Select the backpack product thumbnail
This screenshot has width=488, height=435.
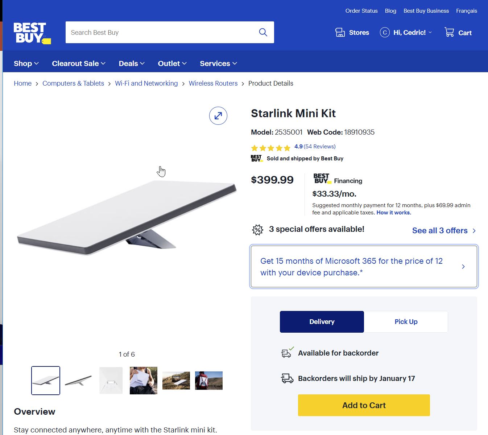209,381
